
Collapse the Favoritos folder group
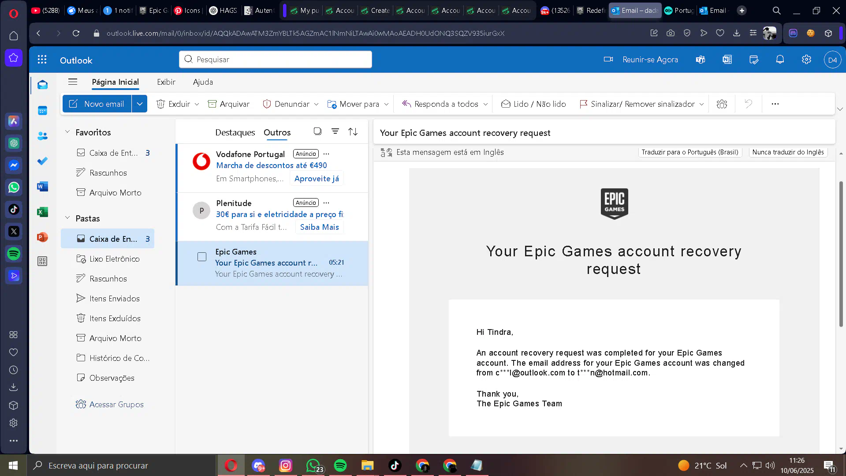pyautogui.click(x=67, y=131)
